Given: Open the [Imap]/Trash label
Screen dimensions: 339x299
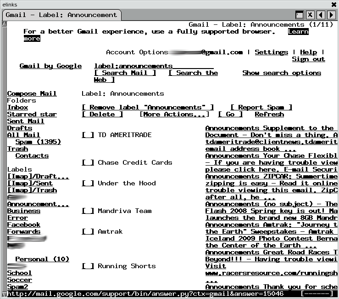Looking at the screenshot, I should [32, 190].
